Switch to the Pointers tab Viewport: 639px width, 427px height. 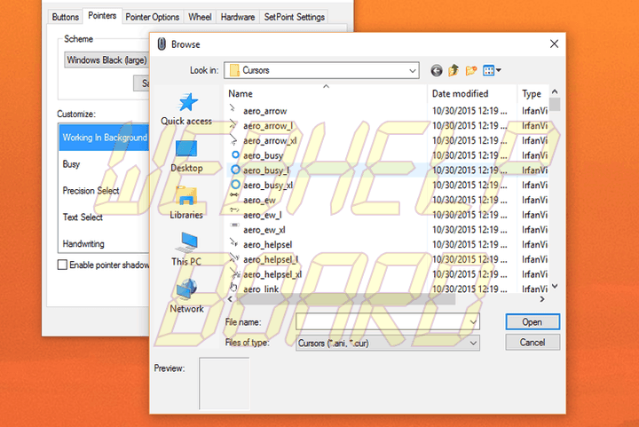pyautogui.click(x=102, y=16)
